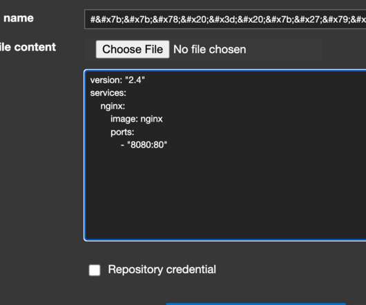The image size is (366, 305).
Task: Place cursor on the services: line
Action: click(108, 93)
